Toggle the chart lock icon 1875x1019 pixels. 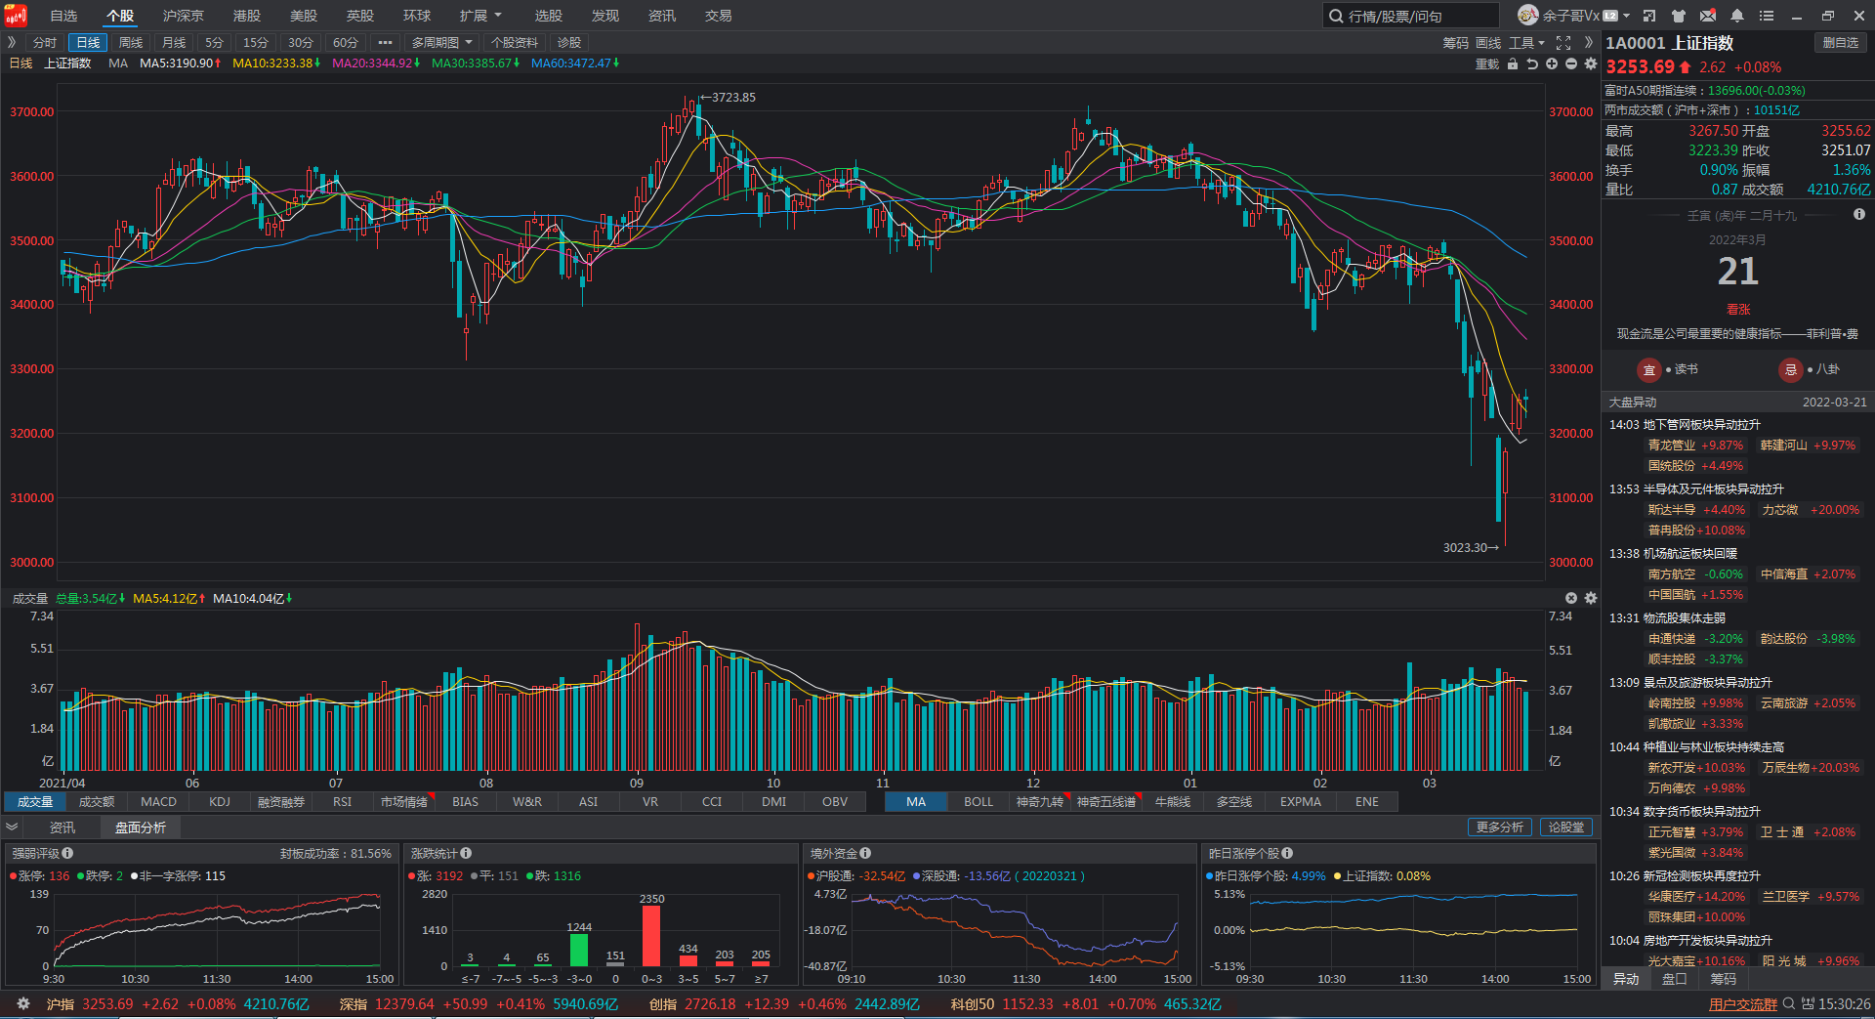pos(1513,64)
